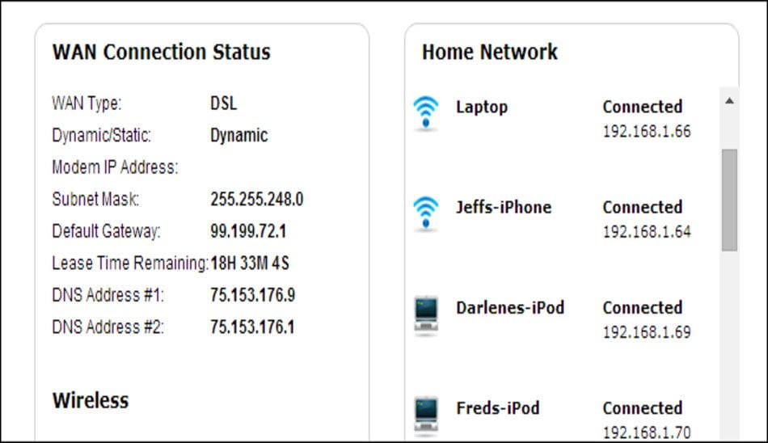768x443 pixels.
Task: Click the Darlenes-iPod computer icon
Action: 425,315
